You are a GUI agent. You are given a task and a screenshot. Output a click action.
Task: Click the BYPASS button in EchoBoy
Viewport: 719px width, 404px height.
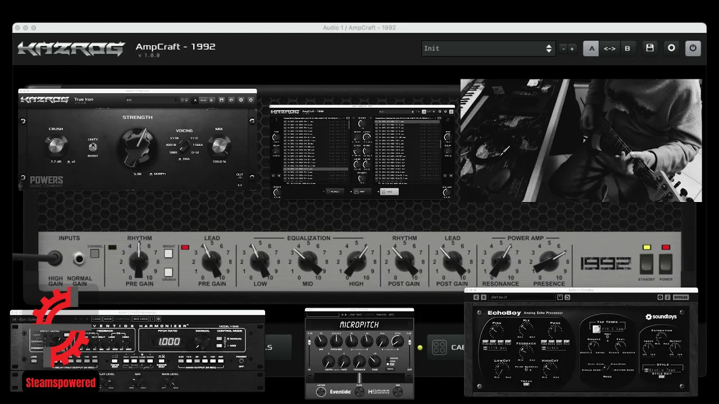(681, 297)
